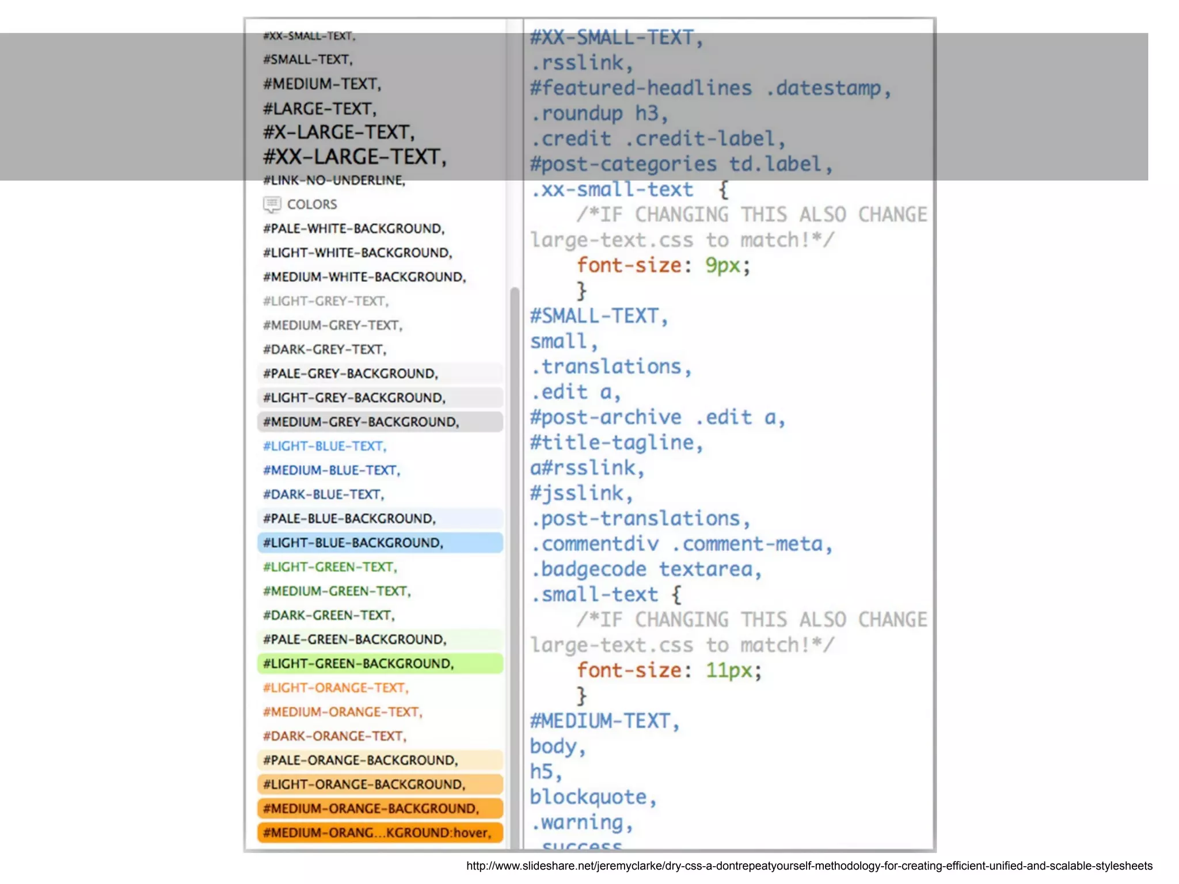Click the .translations selector line
Viewport: 1179px width, 884px height.
(611, 367)
